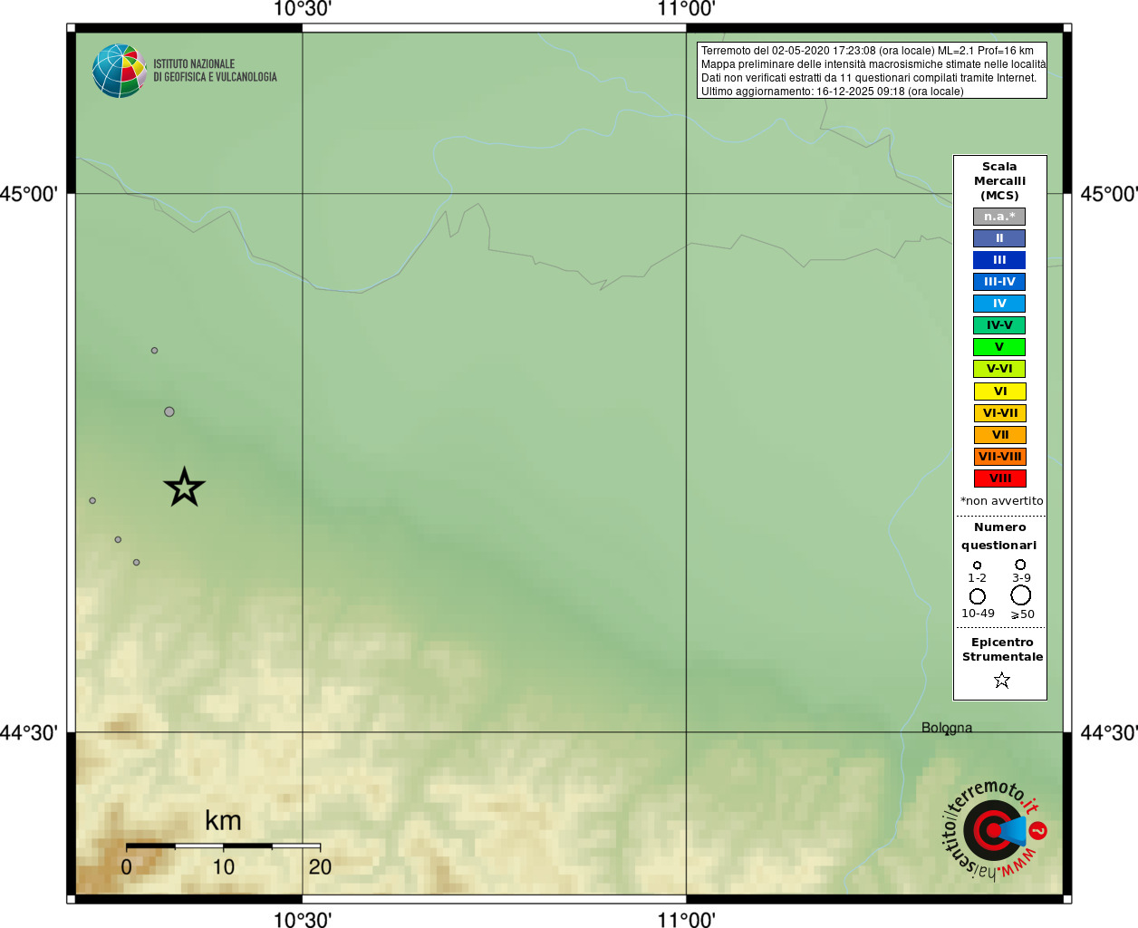The width and height of the screenshot is (1138, 928).
Task: Click the ≥50 questionnaires circle in legend
Action: click(1021, 595)
